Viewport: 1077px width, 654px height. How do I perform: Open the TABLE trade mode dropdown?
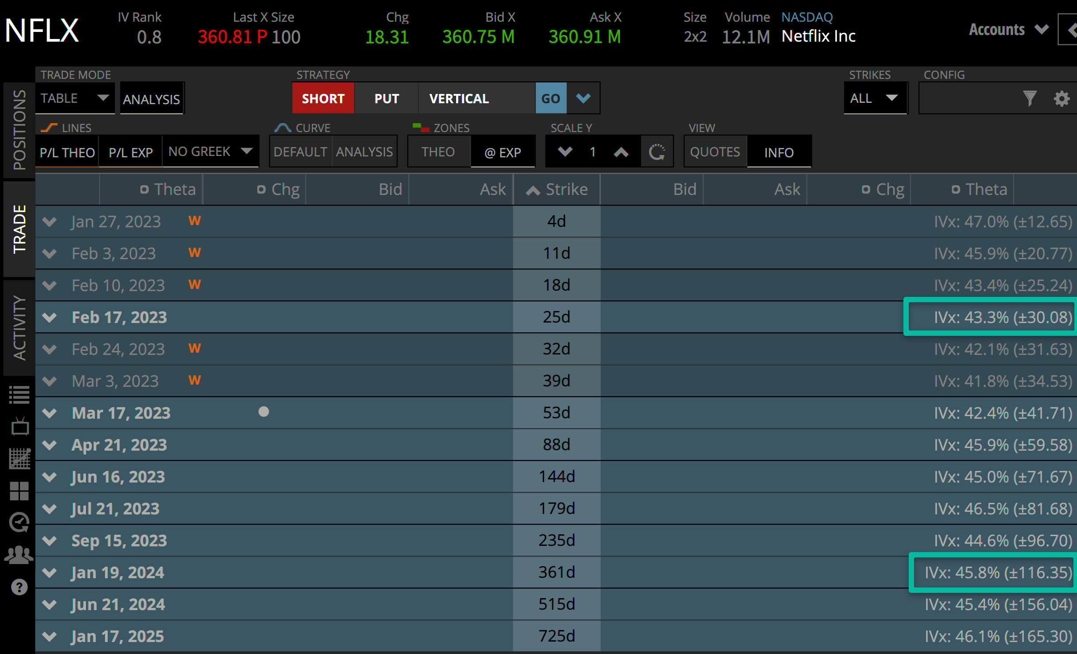point(75,98)
